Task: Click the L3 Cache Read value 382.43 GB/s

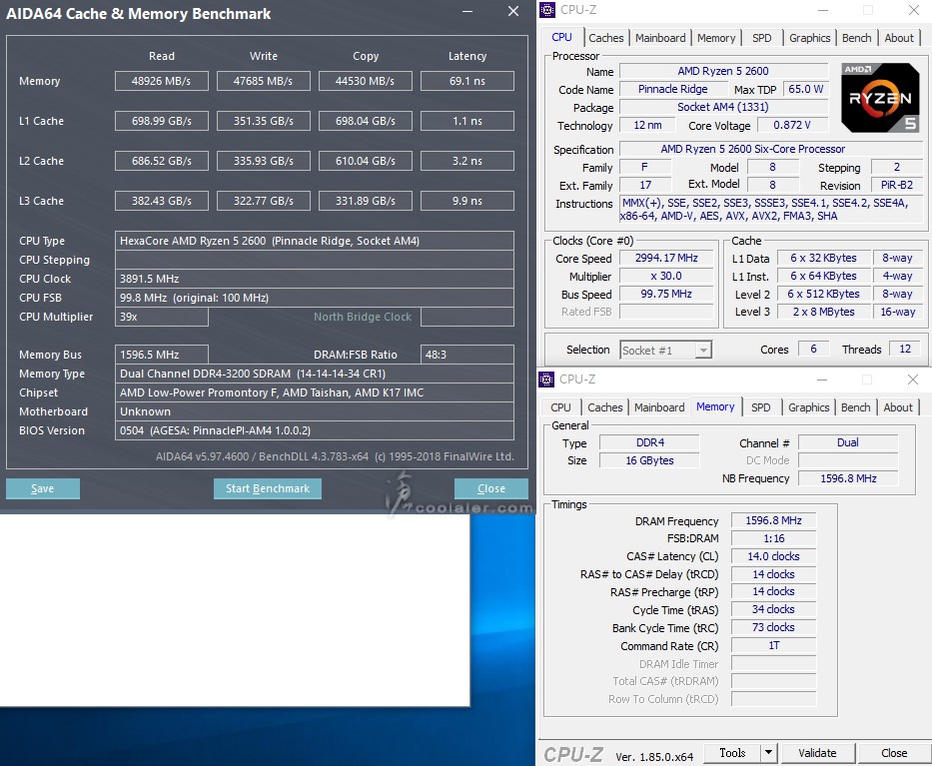Action: tap(162, 201)
